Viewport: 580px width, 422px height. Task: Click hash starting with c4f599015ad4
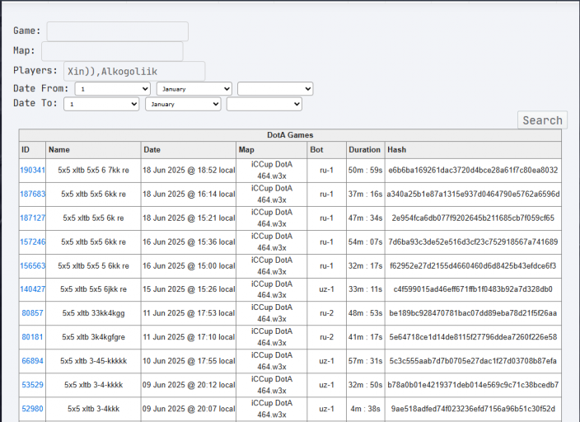(x=473, y=289)
